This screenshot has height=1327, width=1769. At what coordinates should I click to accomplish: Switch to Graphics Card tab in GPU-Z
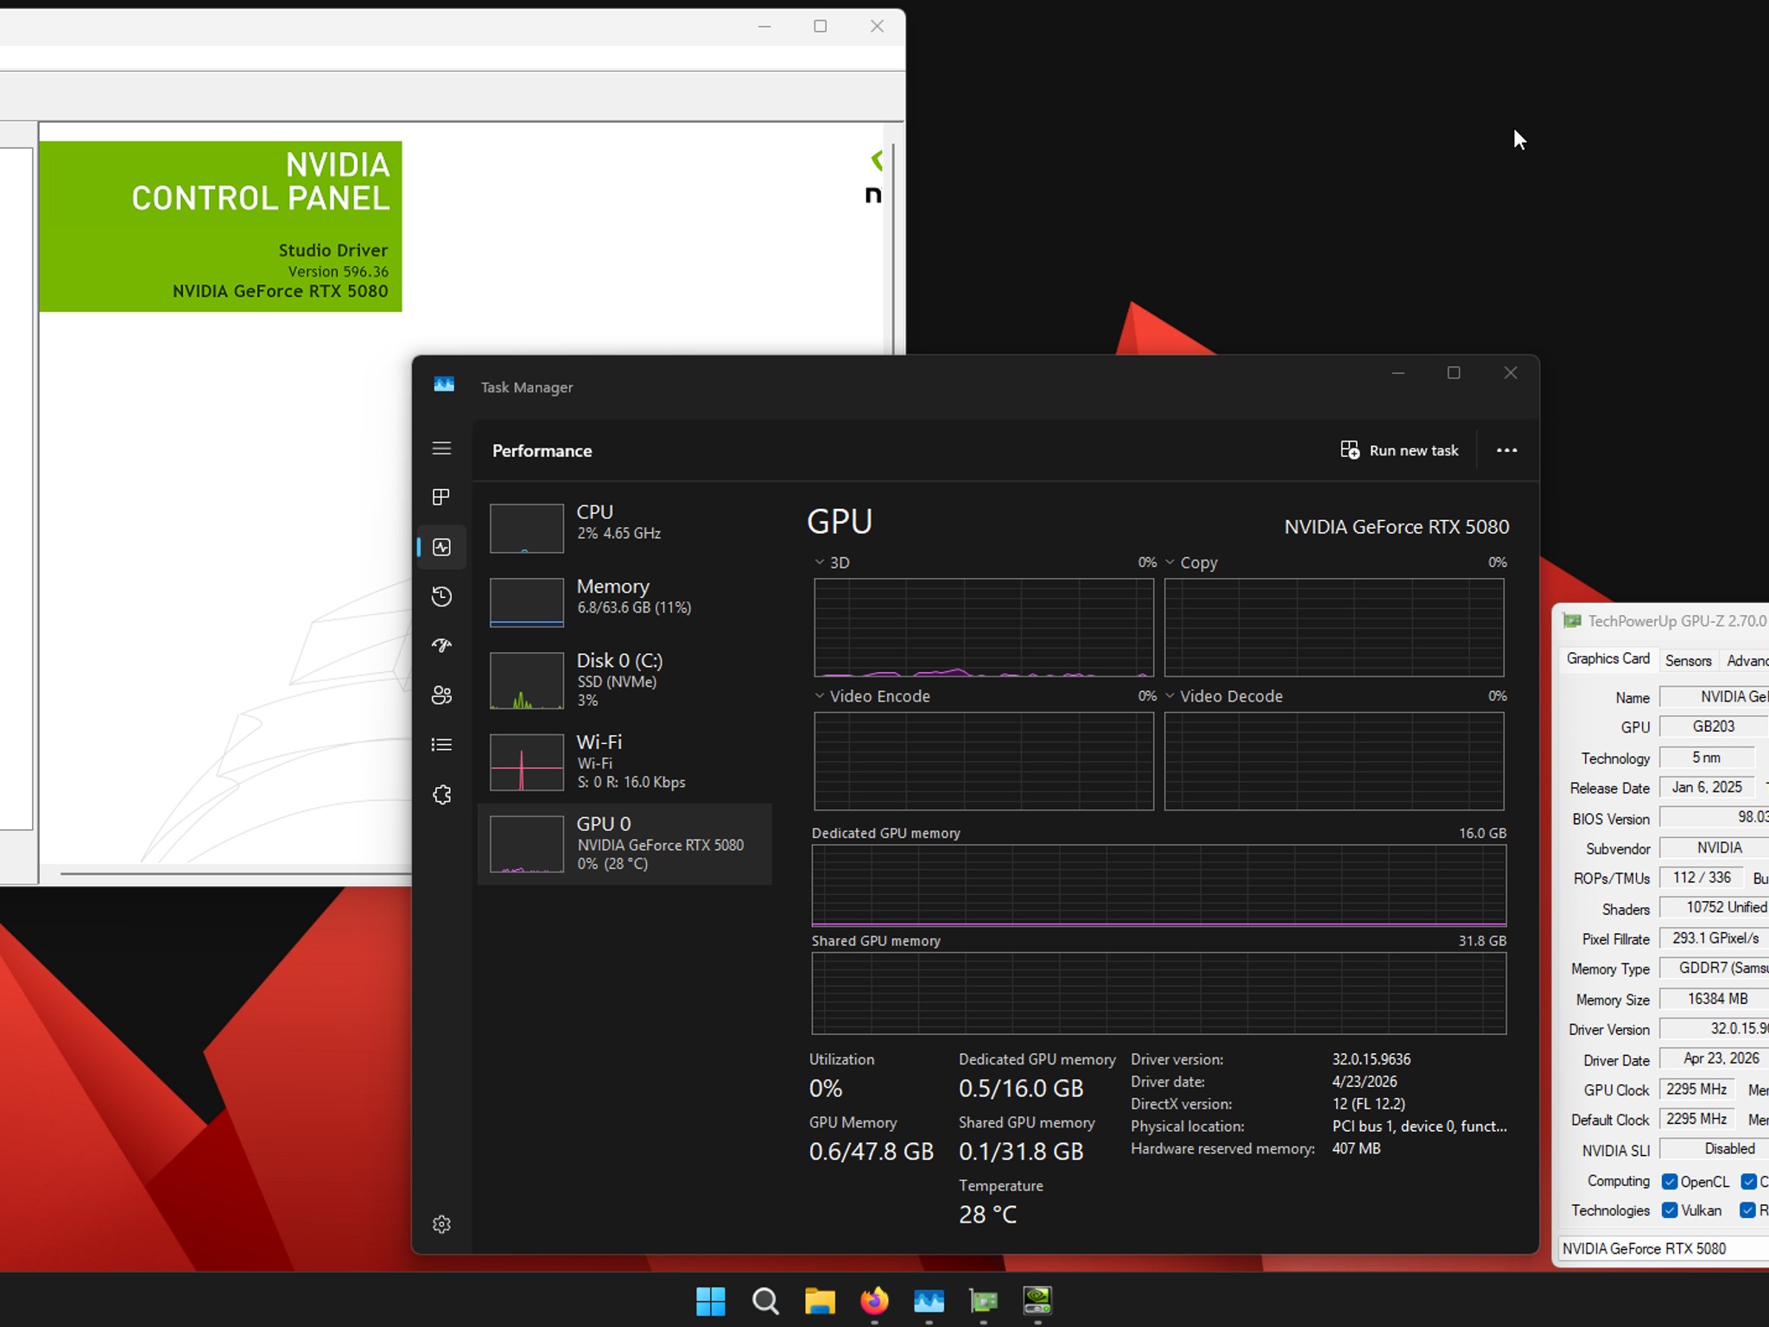tap(1607, 659)
